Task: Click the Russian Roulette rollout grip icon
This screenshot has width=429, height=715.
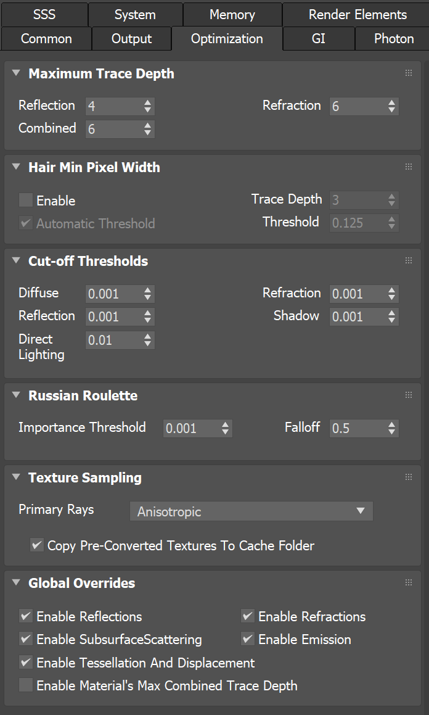Action: [409, 395]
